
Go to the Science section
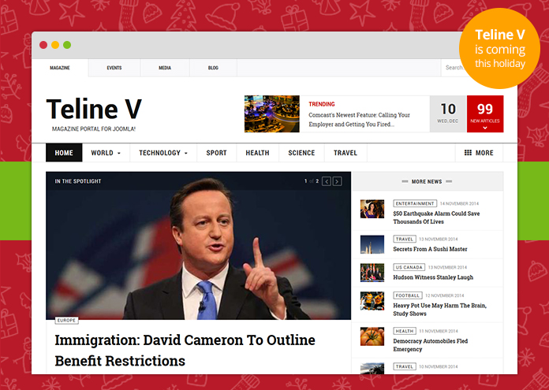(x=301, y=153)
